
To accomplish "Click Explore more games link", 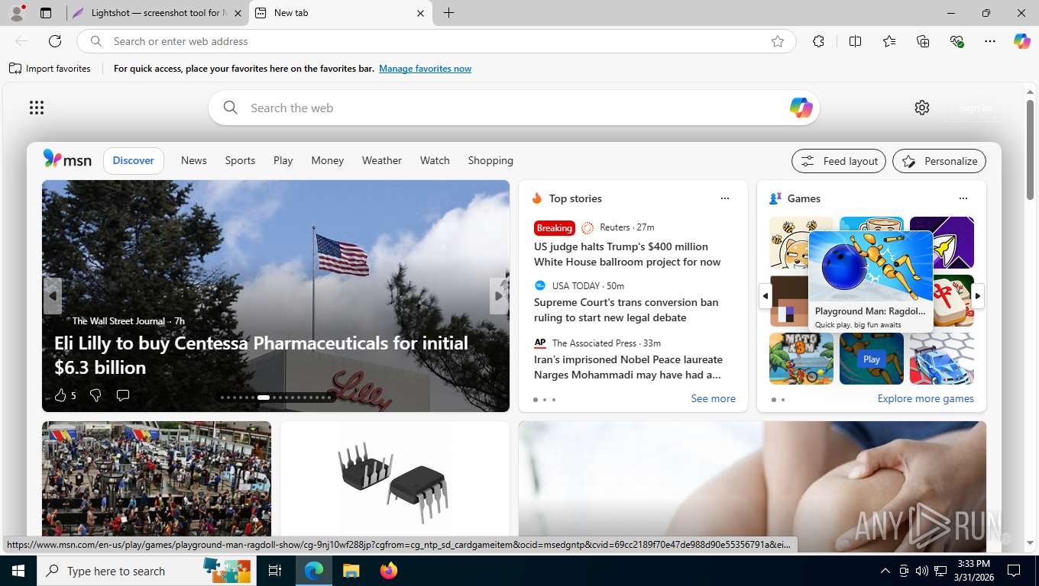I will click(925, 398).
